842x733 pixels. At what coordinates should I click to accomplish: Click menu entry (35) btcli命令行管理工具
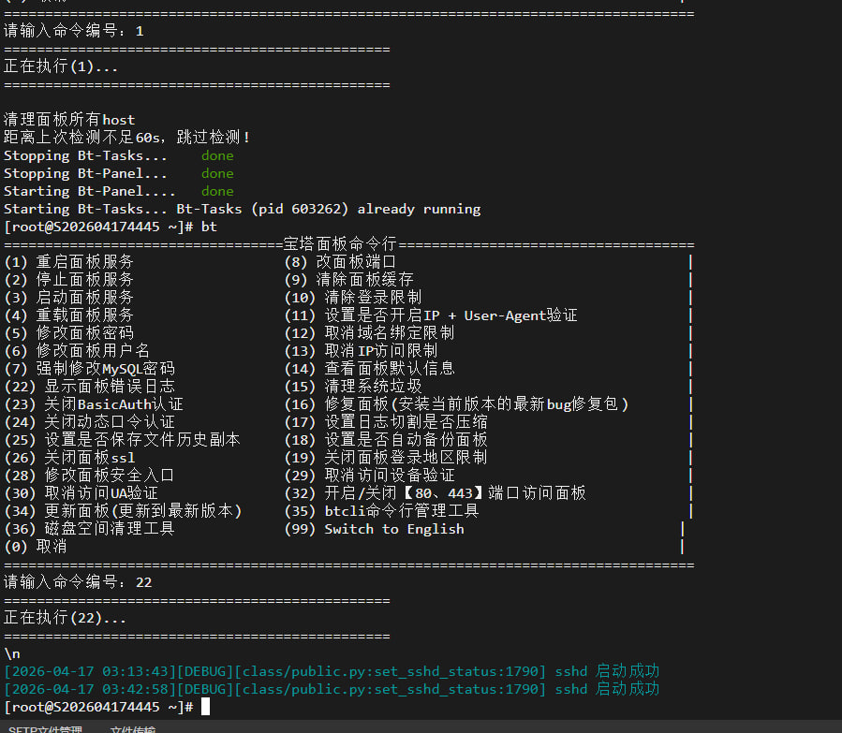381,510
